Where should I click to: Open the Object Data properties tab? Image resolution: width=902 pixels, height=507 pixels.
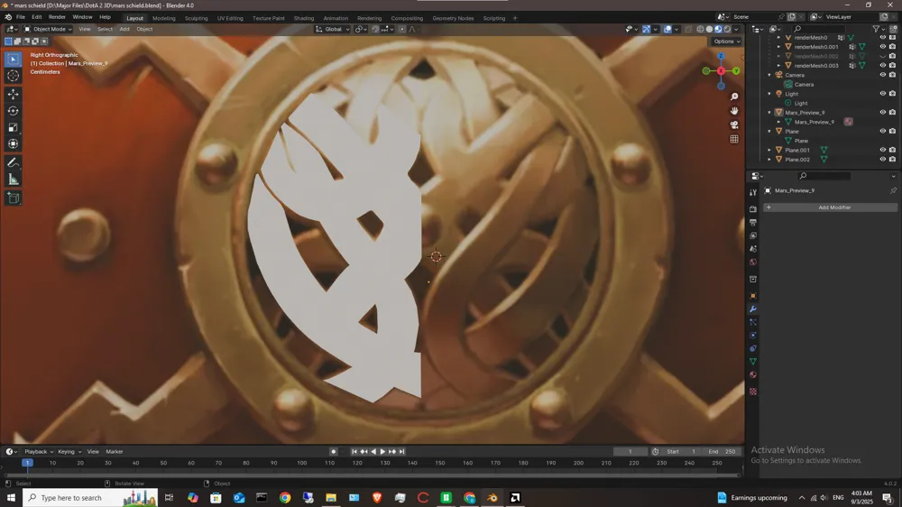click(753, 362)
